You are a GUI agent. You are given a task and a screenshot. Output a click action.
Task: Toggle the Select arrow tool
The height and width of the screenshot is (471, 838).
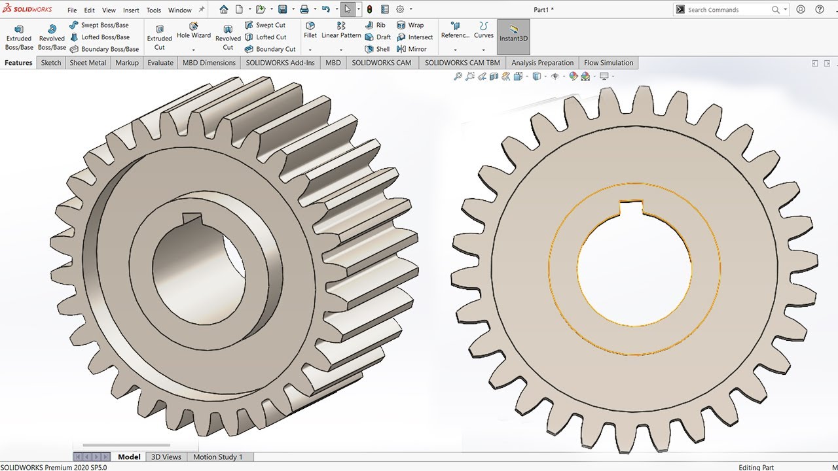click(348, 9)
